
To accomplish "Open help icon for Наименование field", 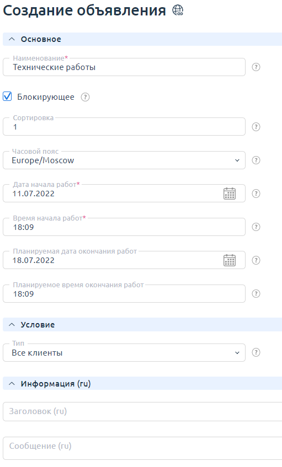I will point(256,67).
